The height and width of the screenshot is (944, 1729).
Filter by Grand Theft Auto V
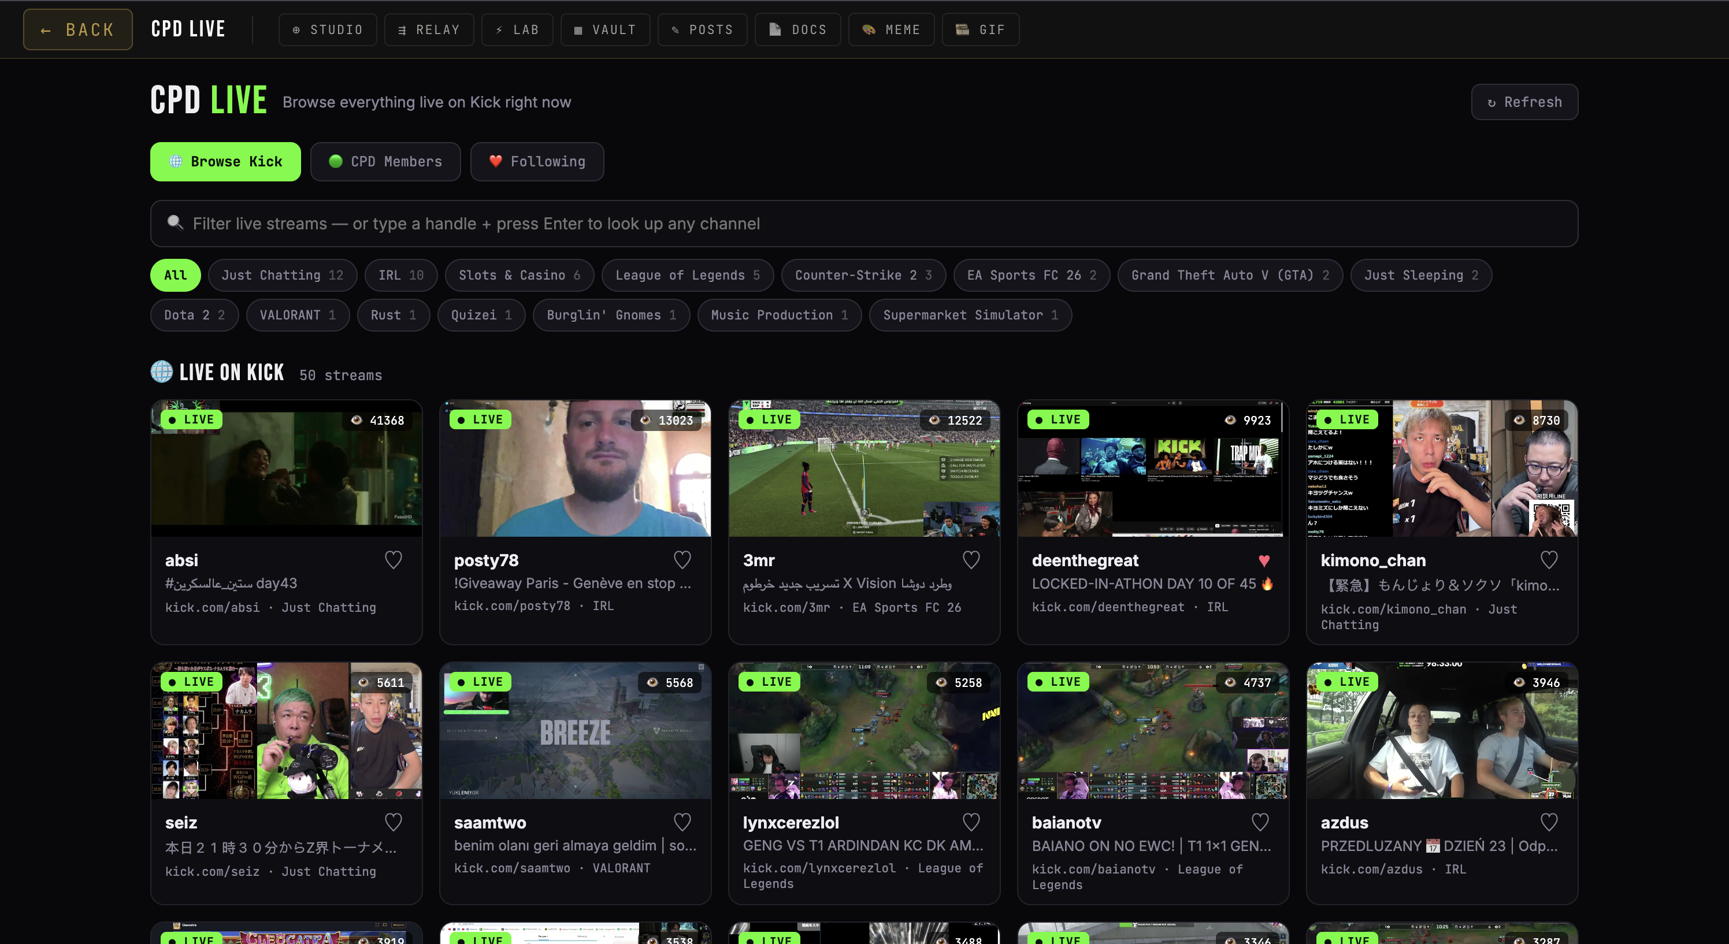[1230, 275]
